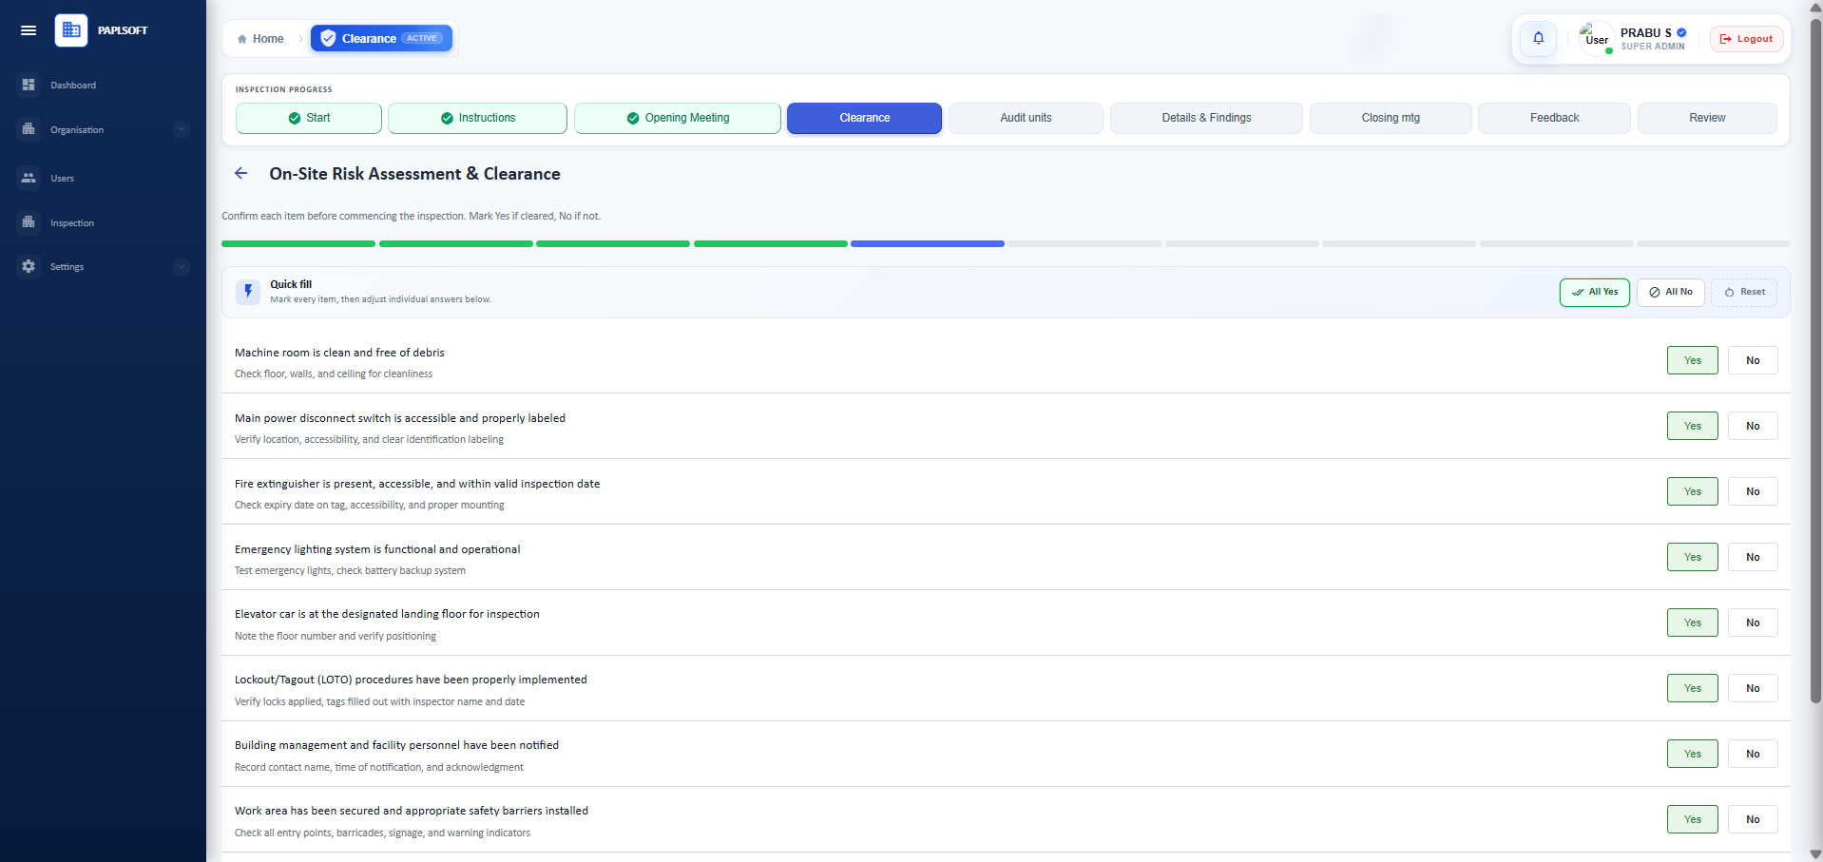Click the user avatar image
This screenshot has height=862, width=1823.
pyautogui.click(x=1596, y=39)
